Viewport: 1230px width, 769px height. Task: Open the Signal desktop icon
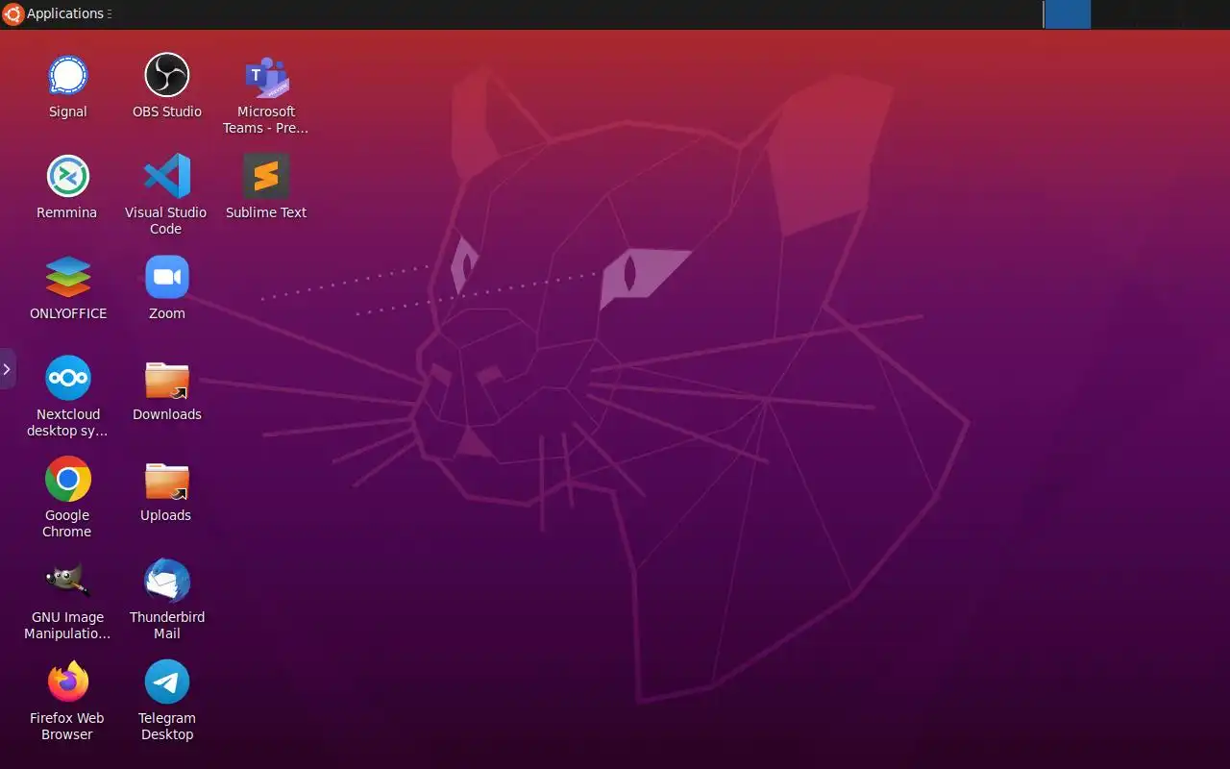[x=67, y=76]
